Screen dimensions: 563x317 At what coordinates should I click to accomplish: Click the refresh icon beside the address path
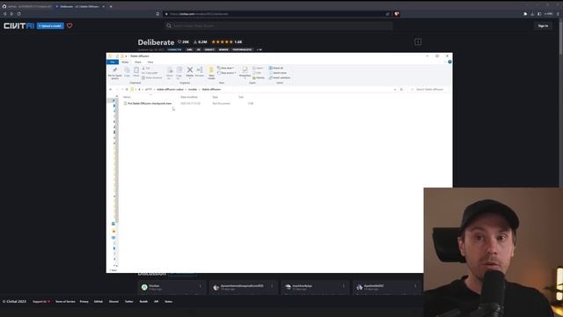401,89
